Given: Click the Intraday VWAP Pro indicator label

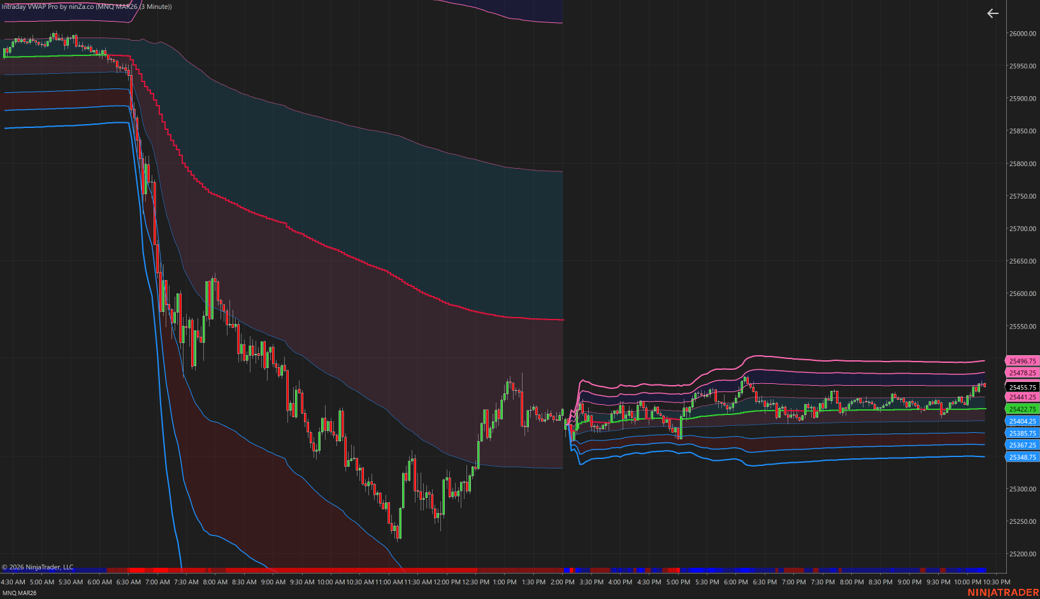Looking at the screenshot, I should (x=87, y=6).
